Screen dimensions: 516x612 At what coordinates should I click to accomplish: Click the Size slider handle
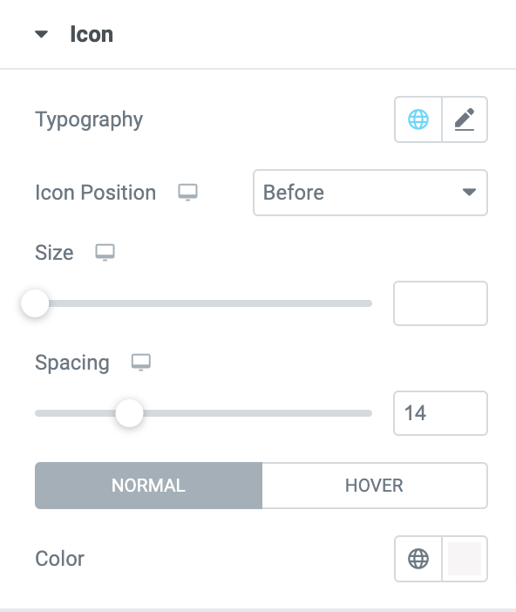pos(35,303)
